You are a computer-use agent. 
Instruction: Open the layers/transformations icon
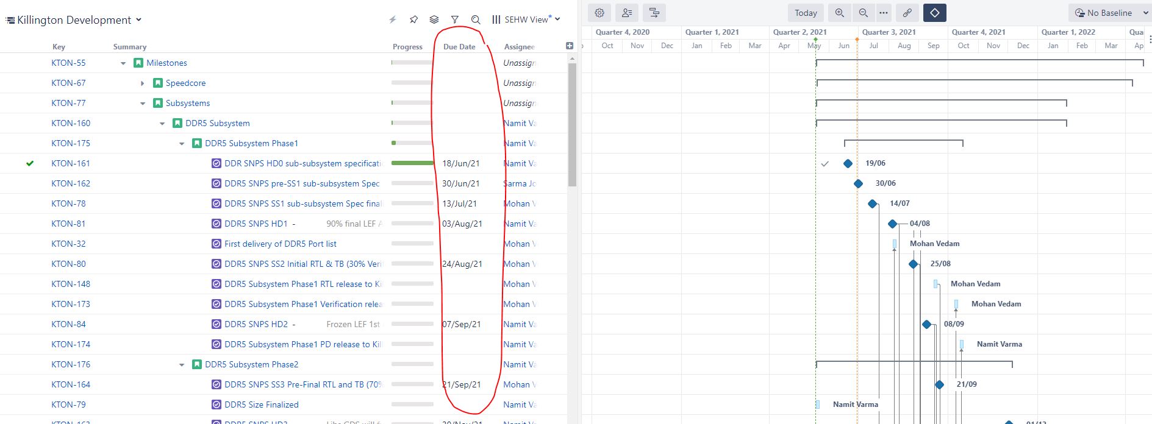[x=434, y=19]
